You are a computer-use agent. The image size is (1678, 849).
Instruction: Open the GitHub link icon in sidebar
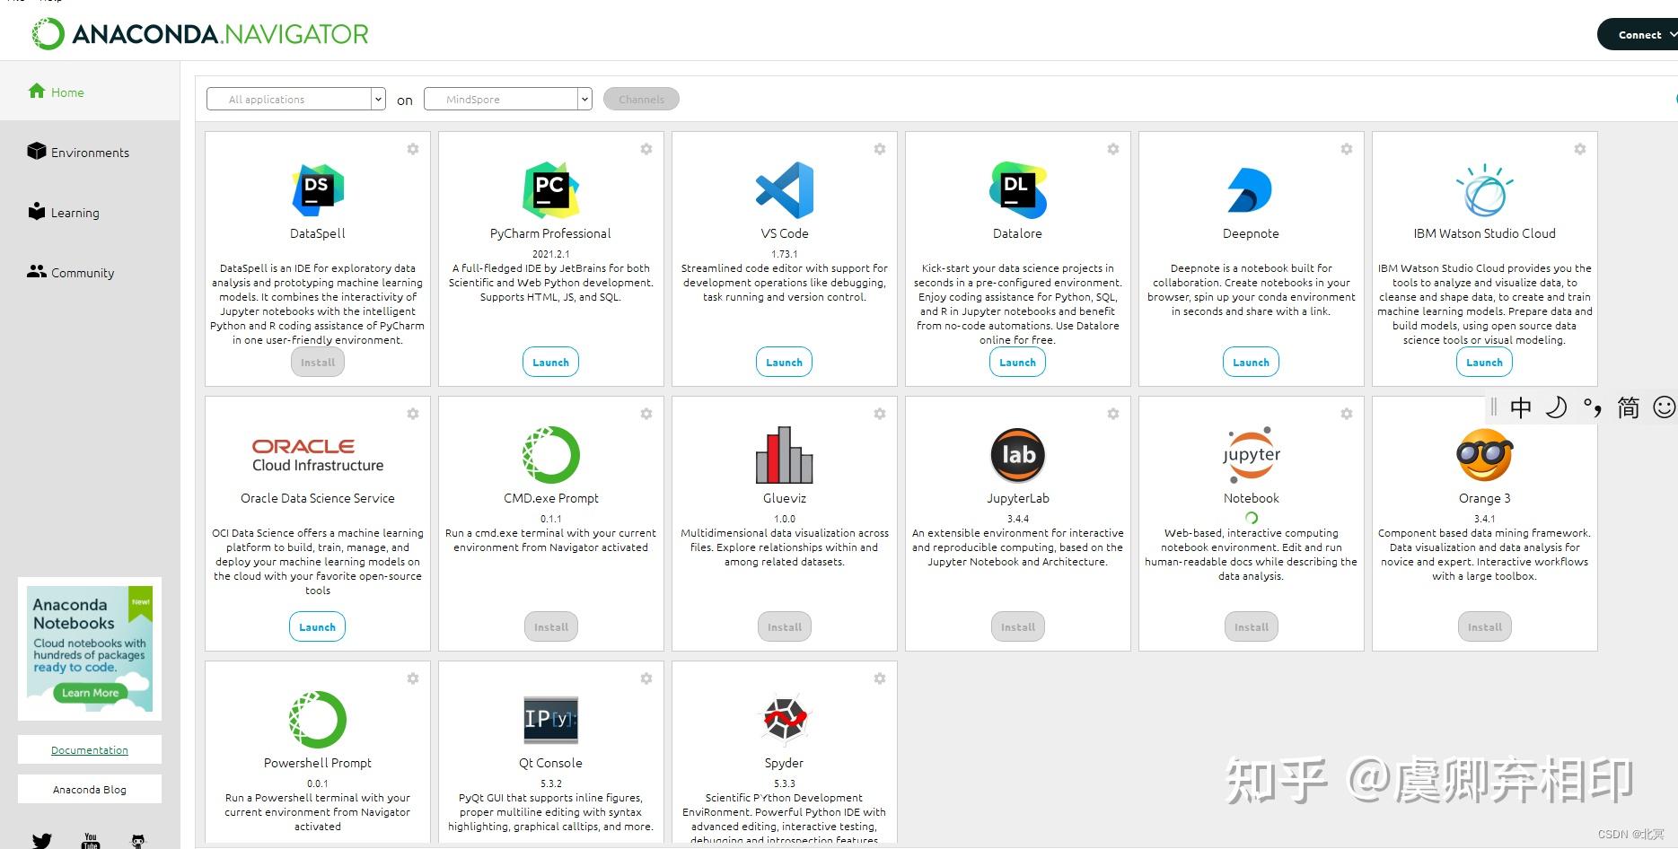point(138,841)
